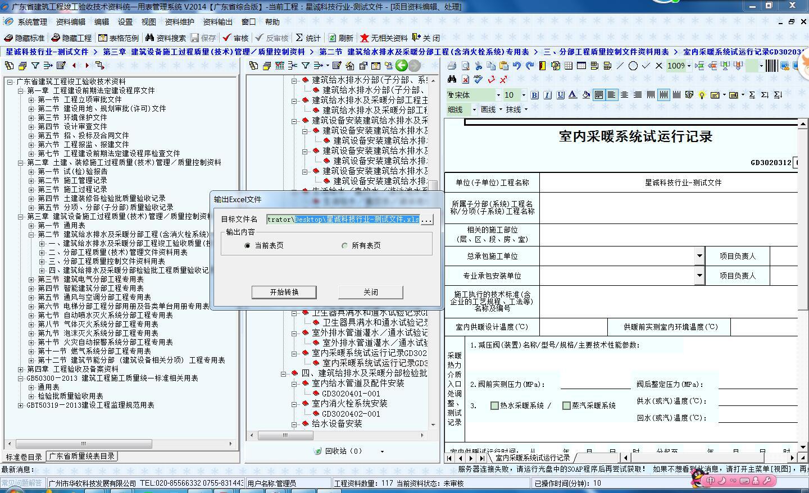Toggle bold formatting
Screen dimensions: 809x493
click(x=534, y=95)
